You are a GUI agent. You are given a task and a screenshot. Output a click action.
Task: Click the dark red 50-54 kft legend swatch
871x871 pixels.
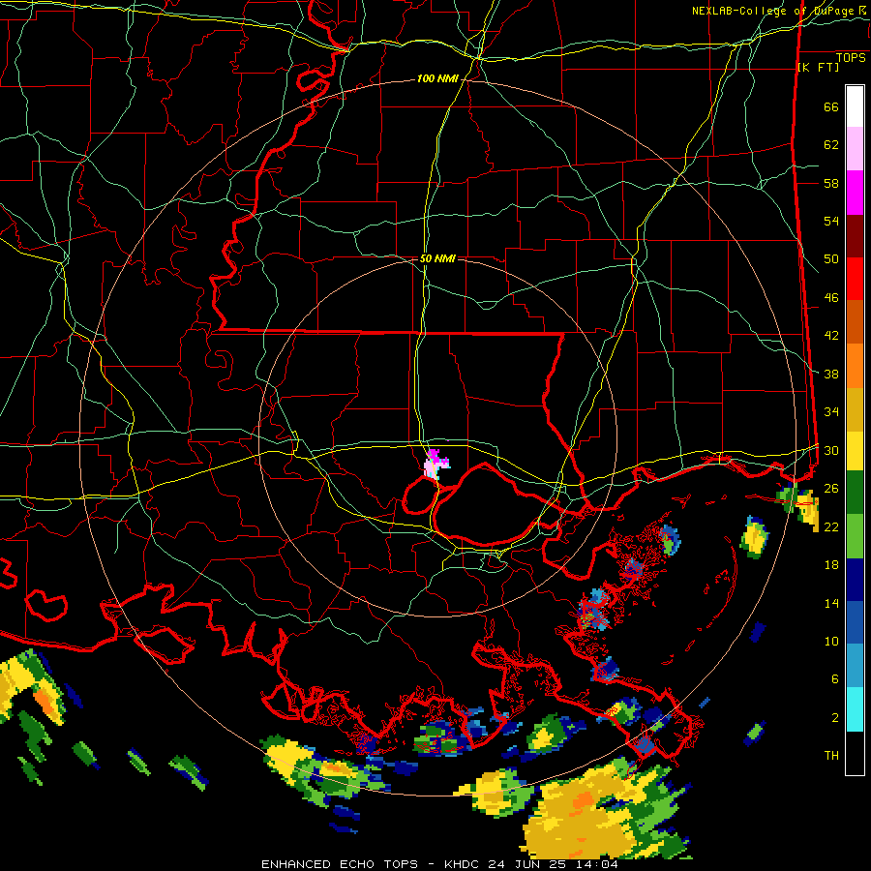pyautogui.click(x=855, y=236)
